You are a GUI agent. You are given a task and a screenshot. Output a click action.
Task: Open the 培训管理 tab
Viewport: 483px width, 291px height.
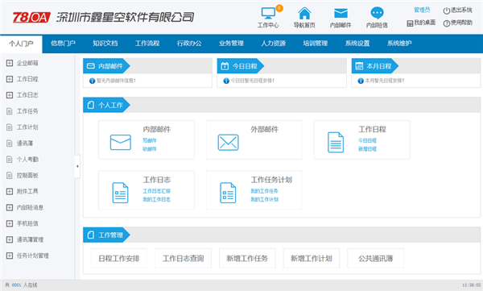pyautogui.click(x=316, y=44)
